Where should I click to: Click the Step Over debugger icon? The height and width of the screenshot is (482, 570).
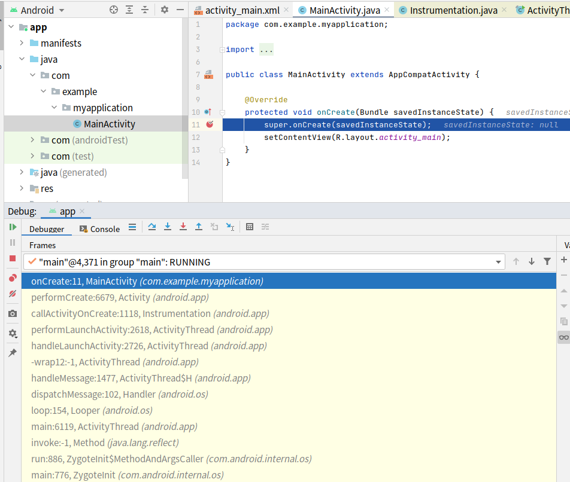click(152, 227)
